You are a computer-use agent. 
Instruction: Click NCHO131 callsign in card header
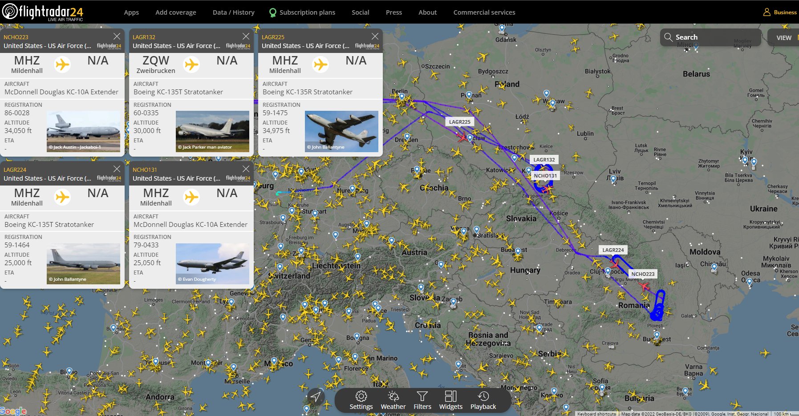tap(145, 170)
